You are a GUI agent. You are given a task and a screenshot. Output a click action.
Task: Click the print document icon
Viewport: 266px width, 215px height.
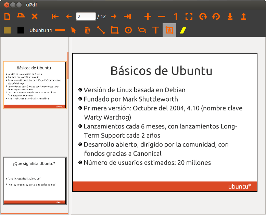[x=21, y=16]
